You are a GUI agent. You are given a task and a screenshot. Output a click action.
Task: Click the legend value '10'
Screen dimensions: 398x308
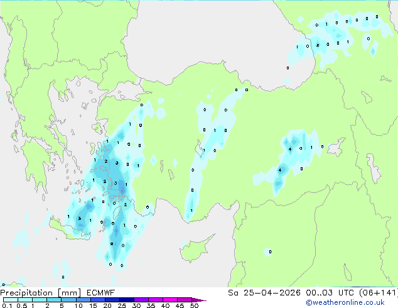[x=78, y=305]
